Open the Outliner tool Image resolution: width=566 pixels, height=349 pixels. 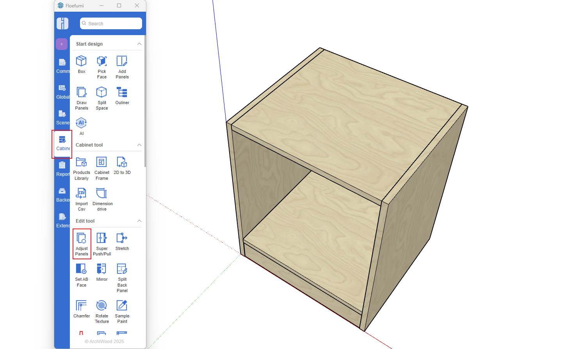point(122,96)
